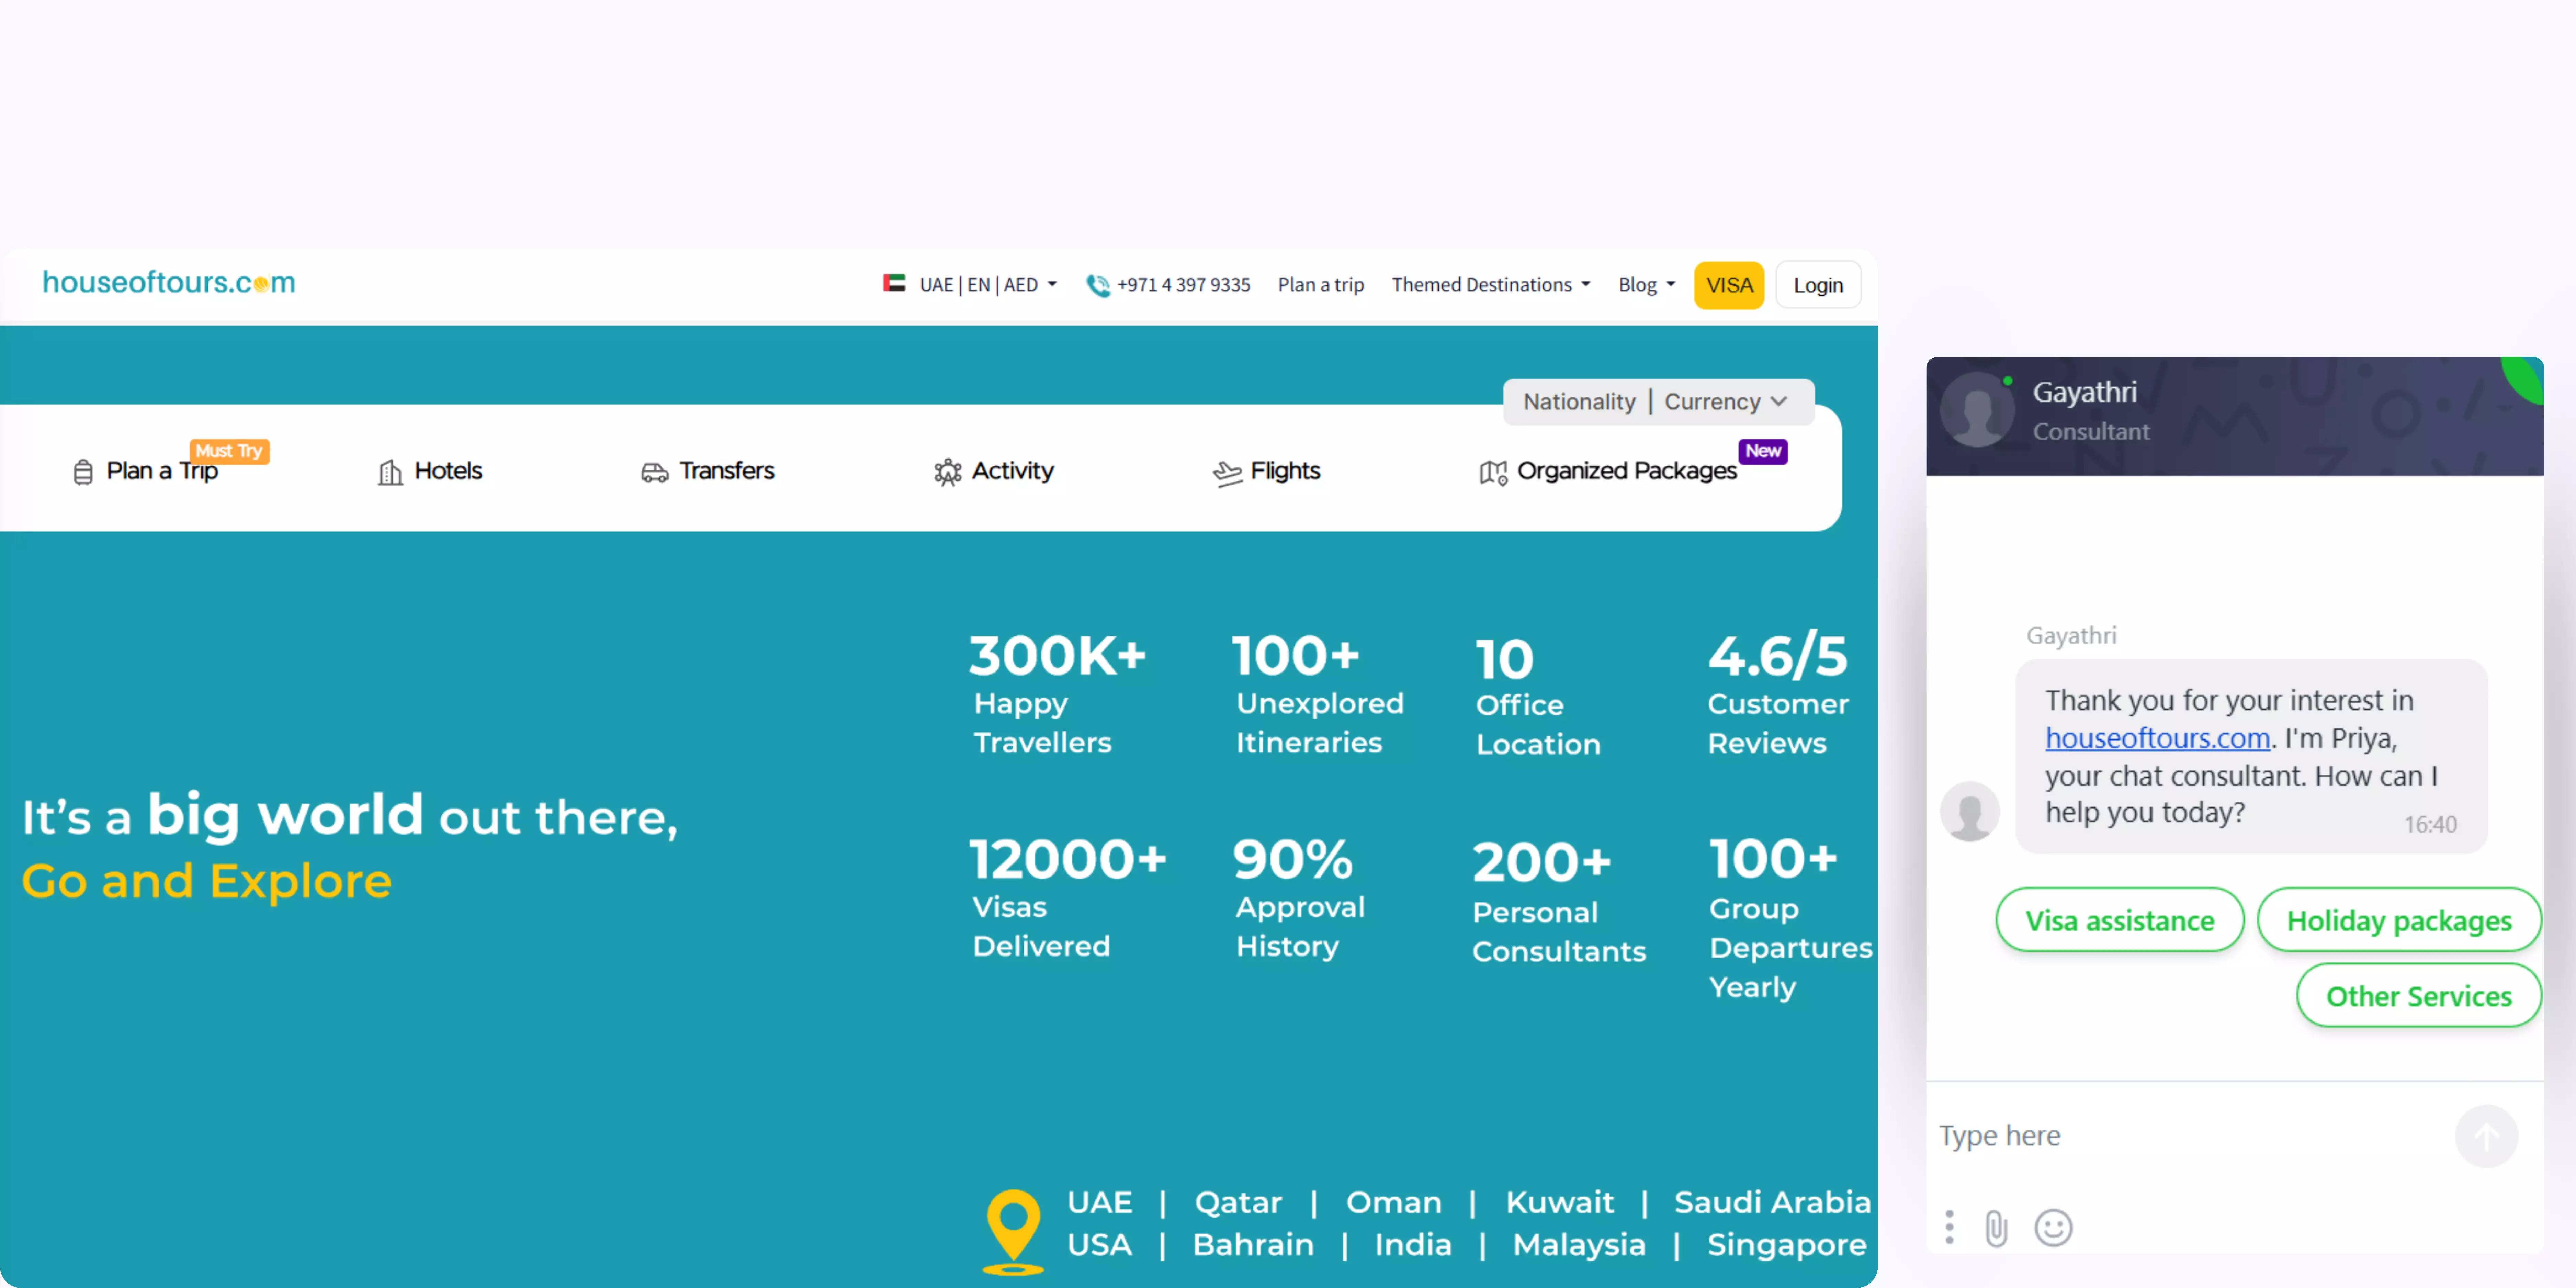Expand the UAE | EN | AED dropdown
This screenshot has height=1288, width=2576.
(985, 285)
